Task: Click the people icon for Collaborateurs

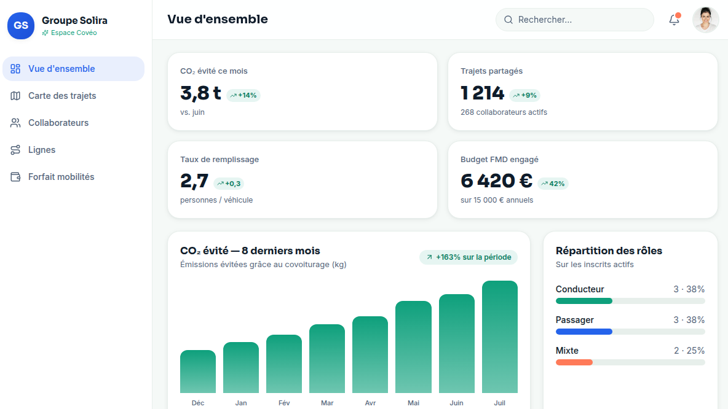Action: [x=15, y=123]
